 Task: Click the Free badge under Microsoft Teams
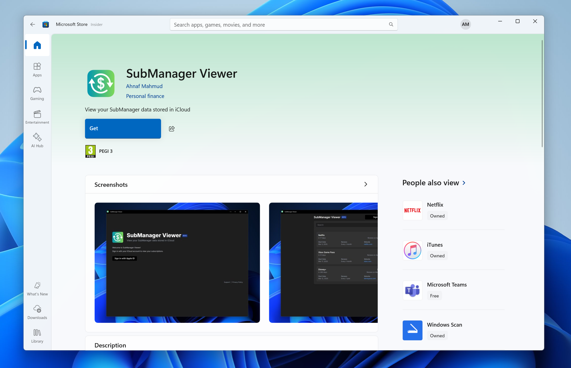pos(434,296)
